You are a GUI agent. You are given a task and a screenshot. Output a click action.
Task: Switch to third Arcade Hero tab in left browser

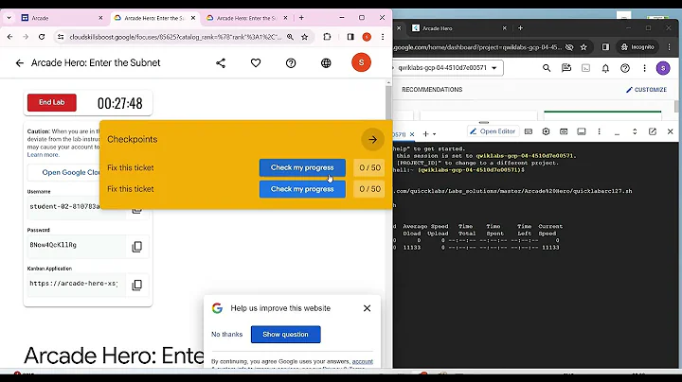(246, 18)
